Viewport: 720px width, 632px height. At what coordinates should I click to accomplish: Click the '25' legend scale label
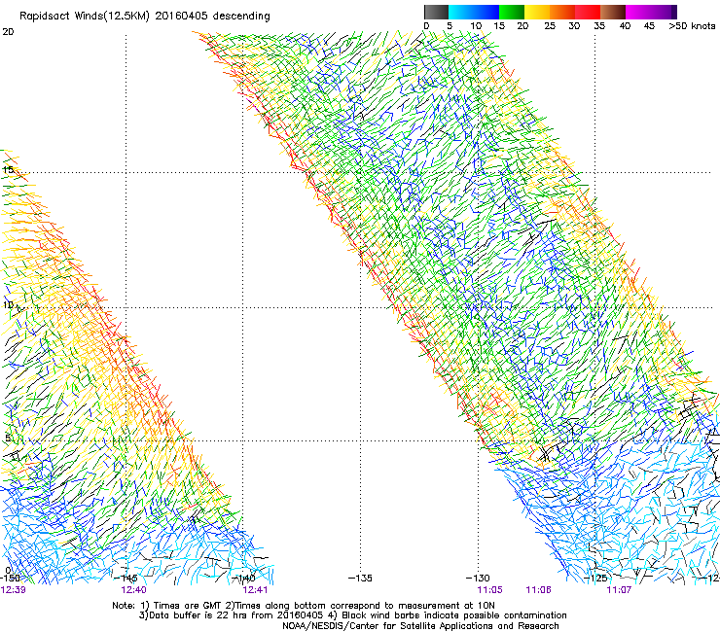point(550,26)
